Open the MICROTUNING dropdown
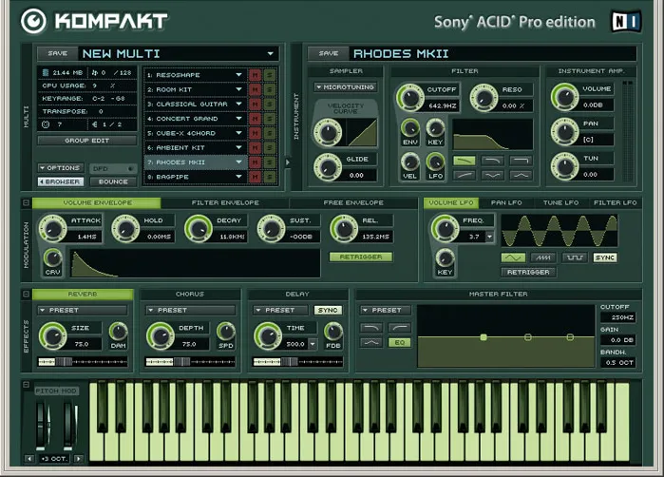 tap(345, 86)
